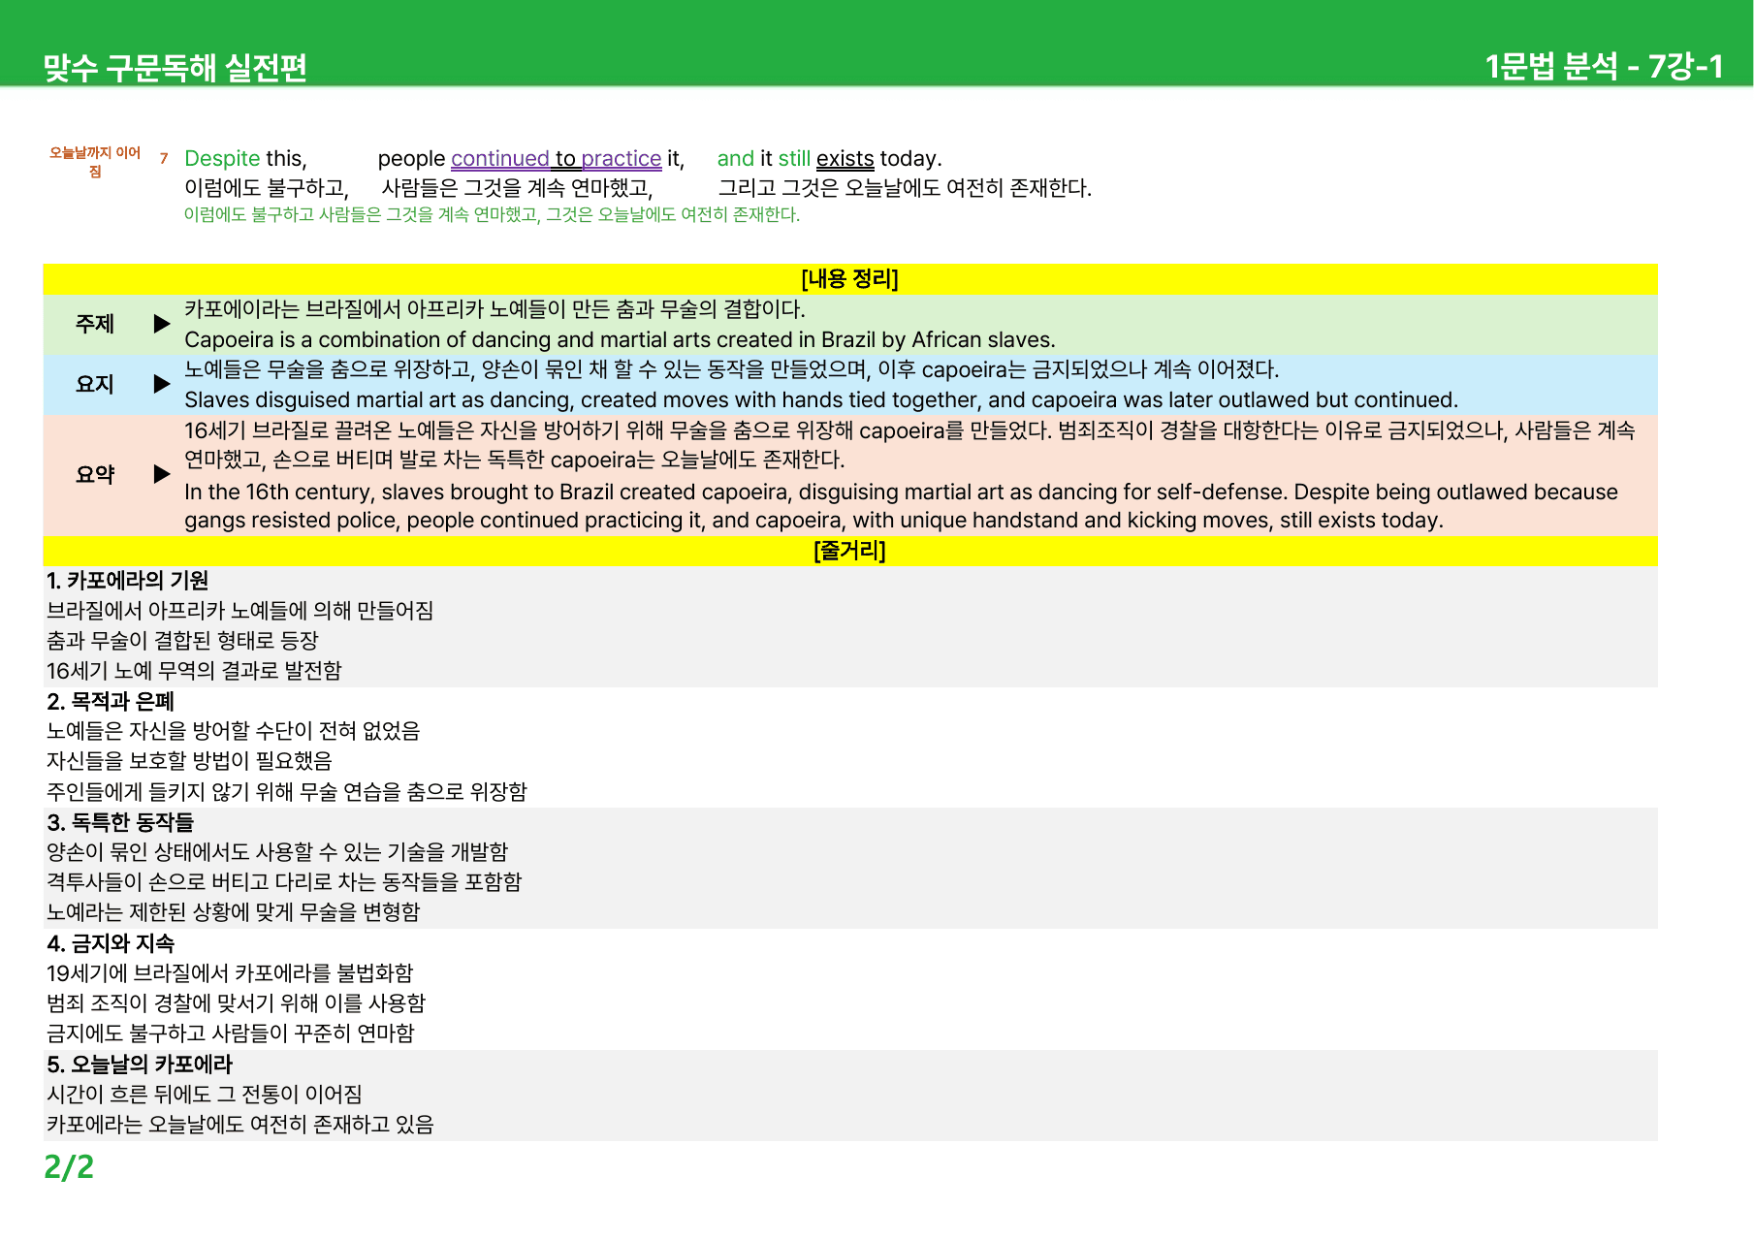
Task: Click the line 주인들에게 들키지 않기 위해
Action: 287,792
